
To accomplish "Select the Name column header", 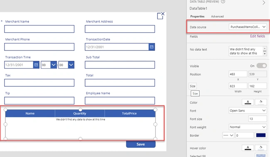I will tap(30, 113).
